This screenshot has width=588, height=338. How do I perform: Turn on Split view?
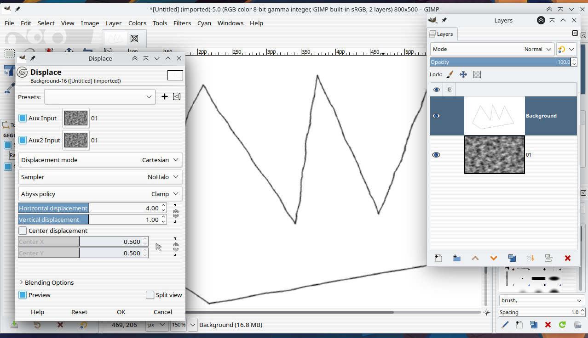click(150, 295)
